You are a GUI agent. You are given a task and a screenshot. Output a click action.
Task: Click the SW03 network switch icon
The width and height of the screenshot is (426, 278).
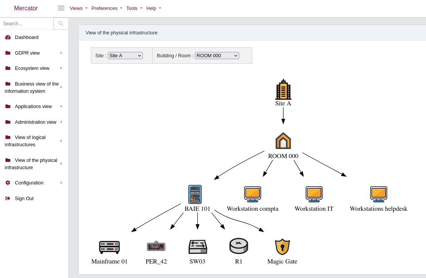coord(198,247)
